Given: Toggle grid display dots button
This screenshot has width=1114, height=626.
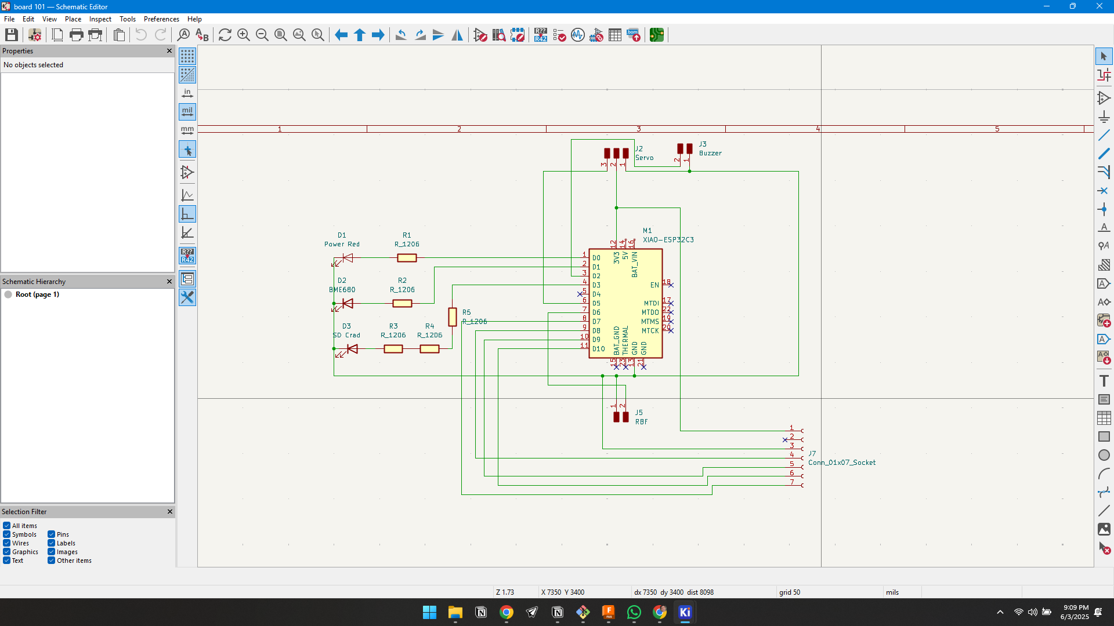Looking at the screenshot, I should [187, 56].
